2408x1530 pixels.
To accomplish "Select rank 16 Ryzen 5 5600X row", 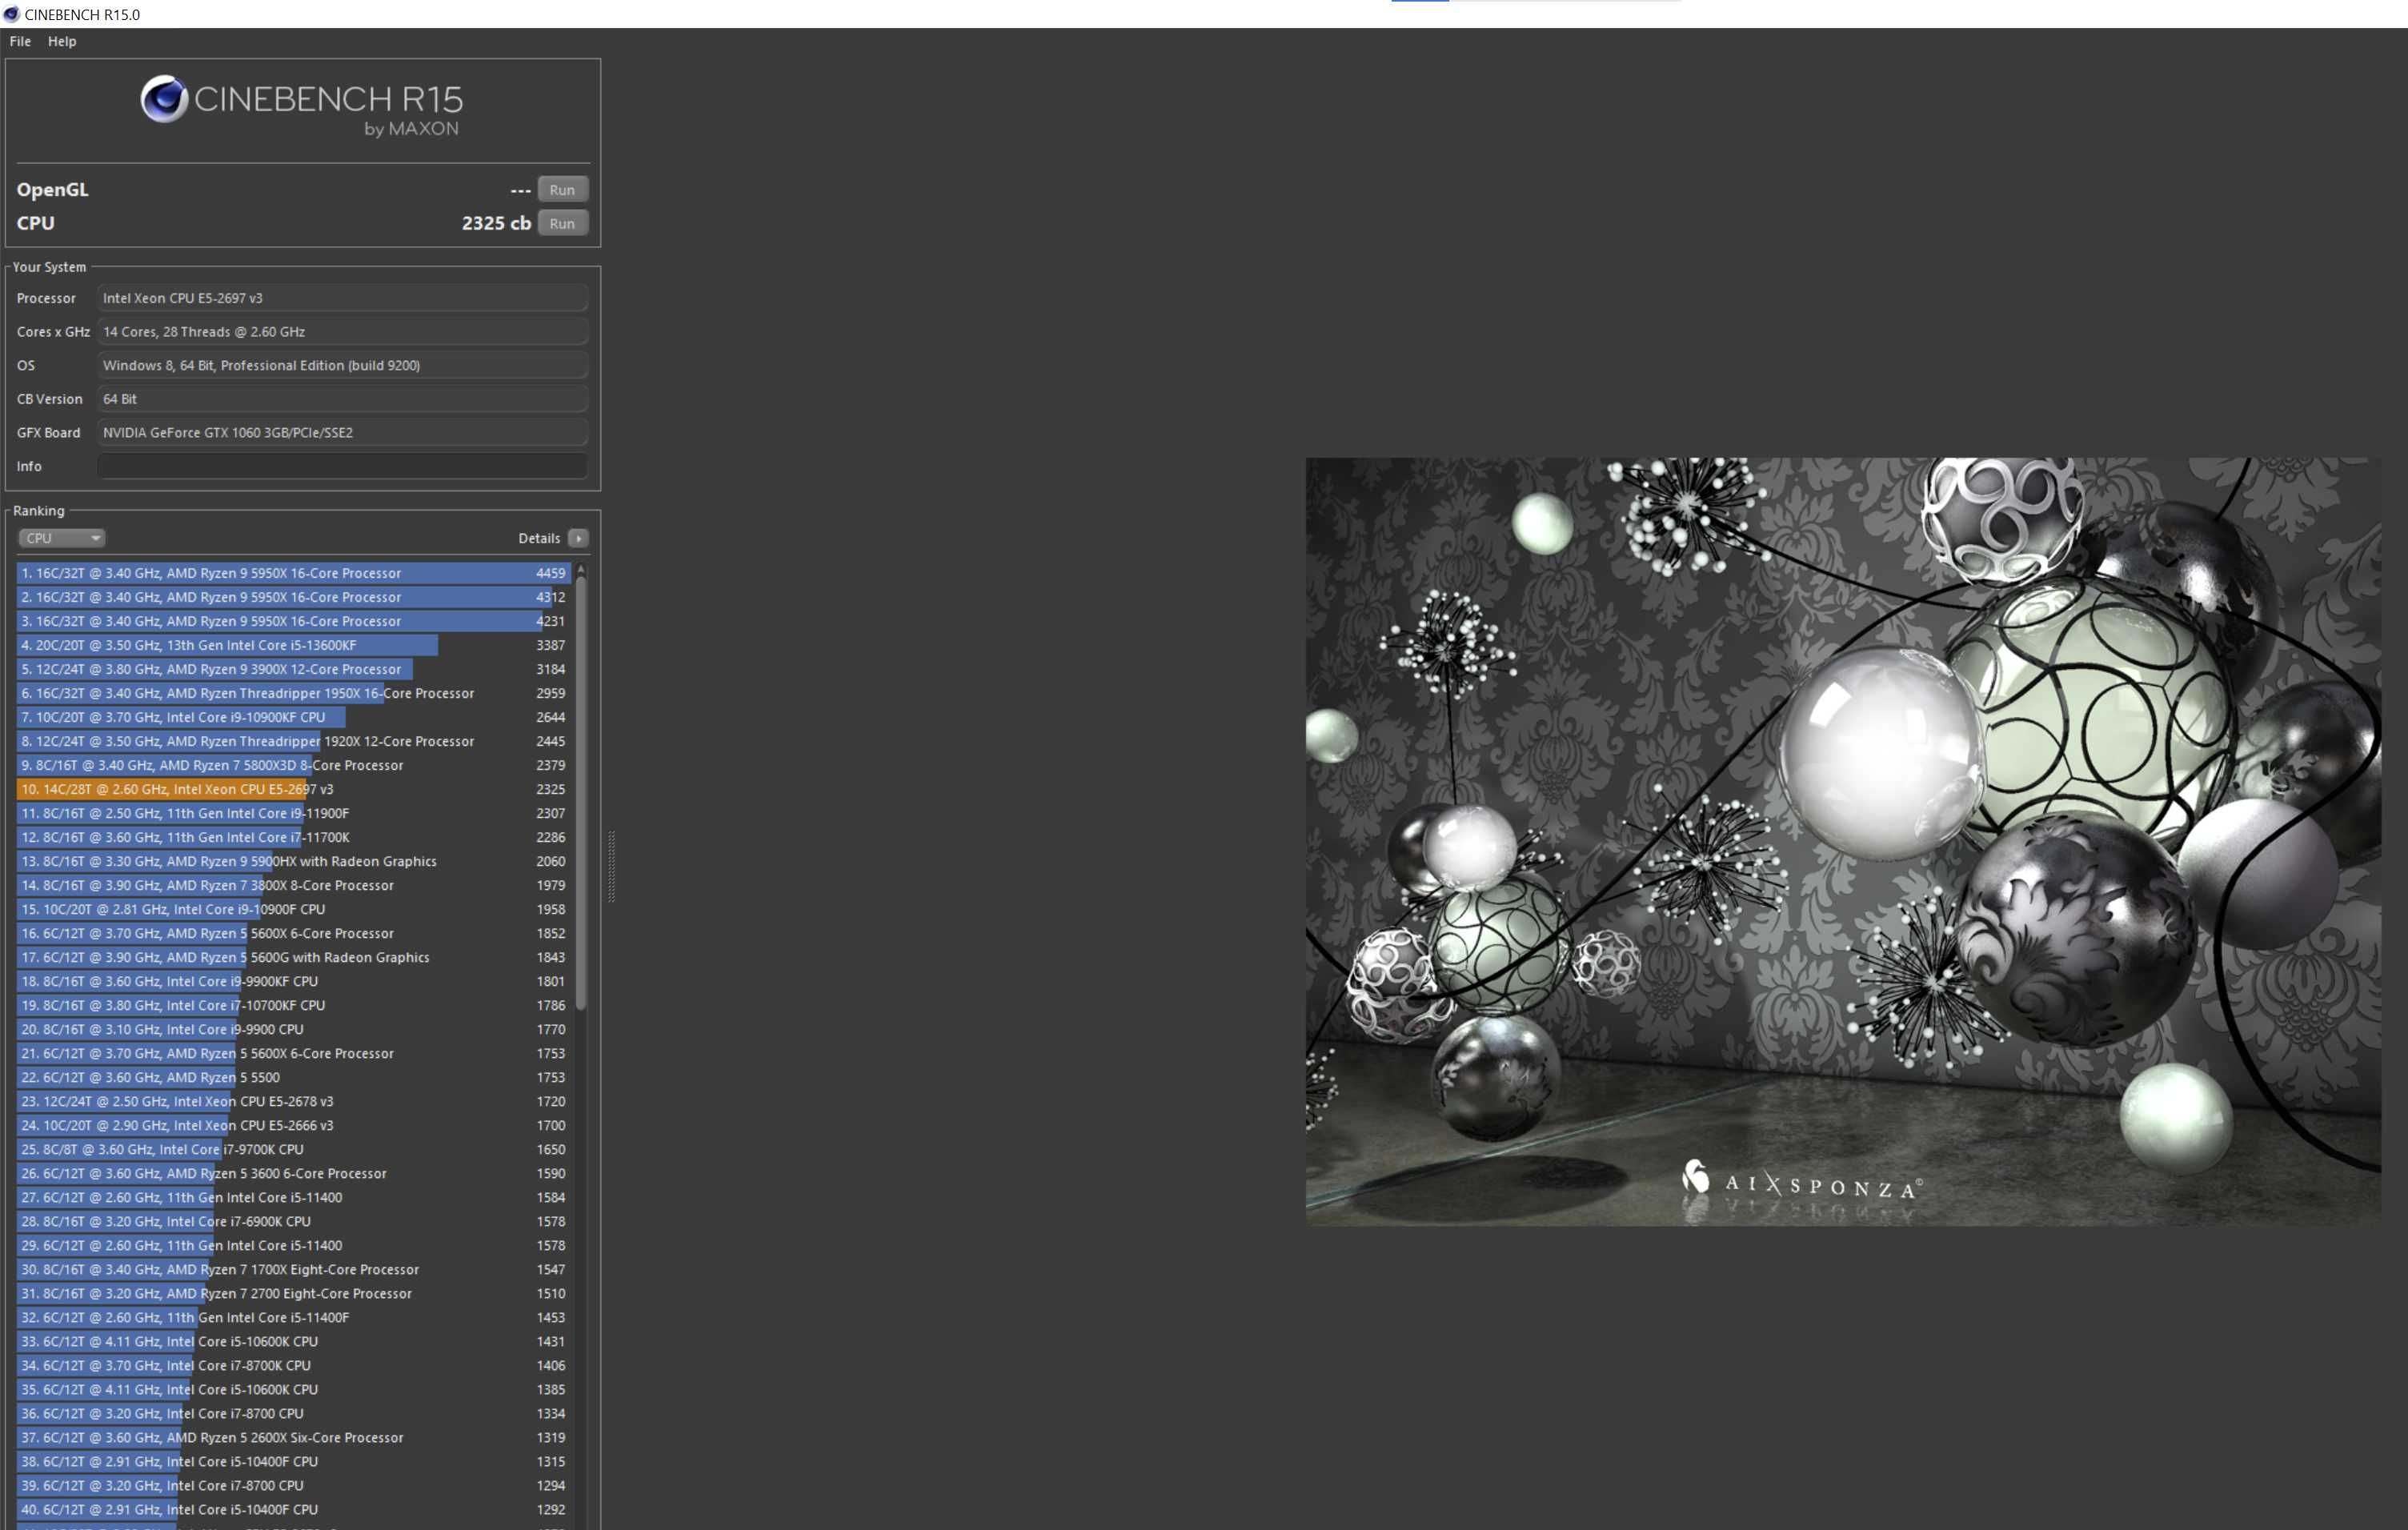I will [x=294, y=933].
